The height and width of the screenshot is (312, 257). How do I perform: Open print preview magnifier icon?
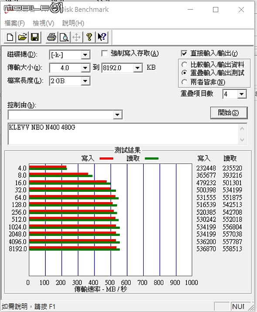click(x=64, y=37)
